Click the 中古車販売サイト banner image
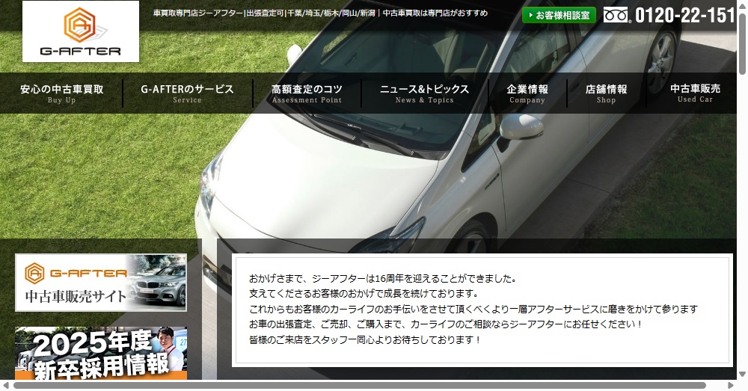 click(x=101, y=283)
